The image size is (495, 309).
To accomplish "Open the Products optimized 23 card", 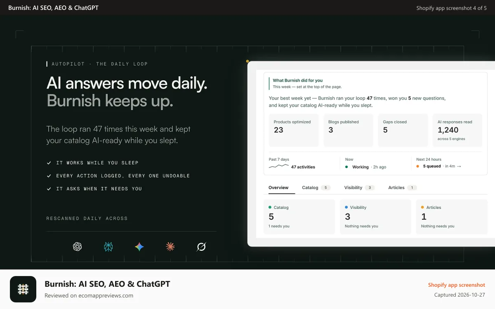I will click(294, 130).
